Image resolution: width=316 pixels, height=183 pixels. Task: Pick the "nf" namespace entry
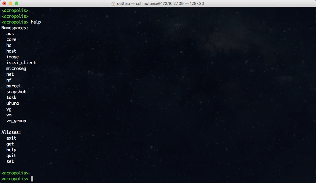coord(9,80)
